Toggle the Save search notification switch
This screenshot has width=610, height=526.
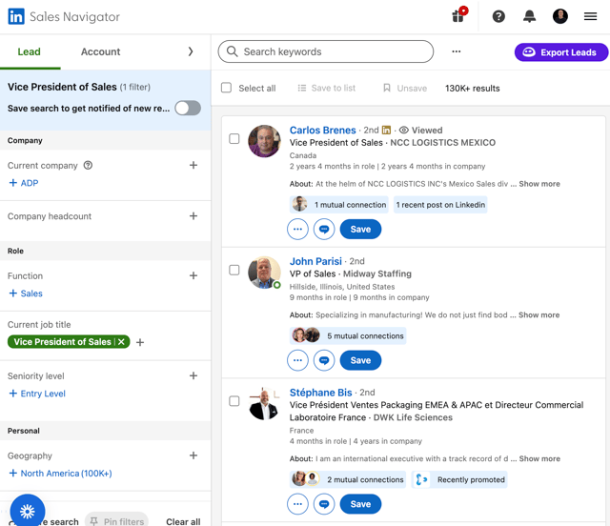pos(188,108)
